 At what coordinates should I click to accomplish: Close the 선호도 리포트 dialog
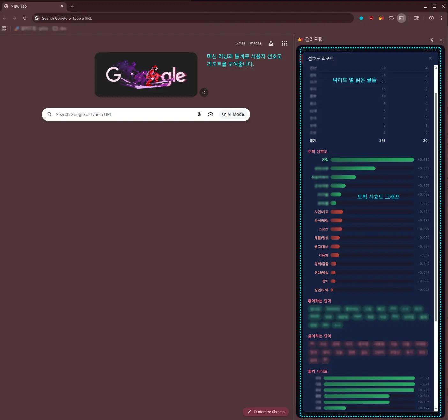(430, 58)
